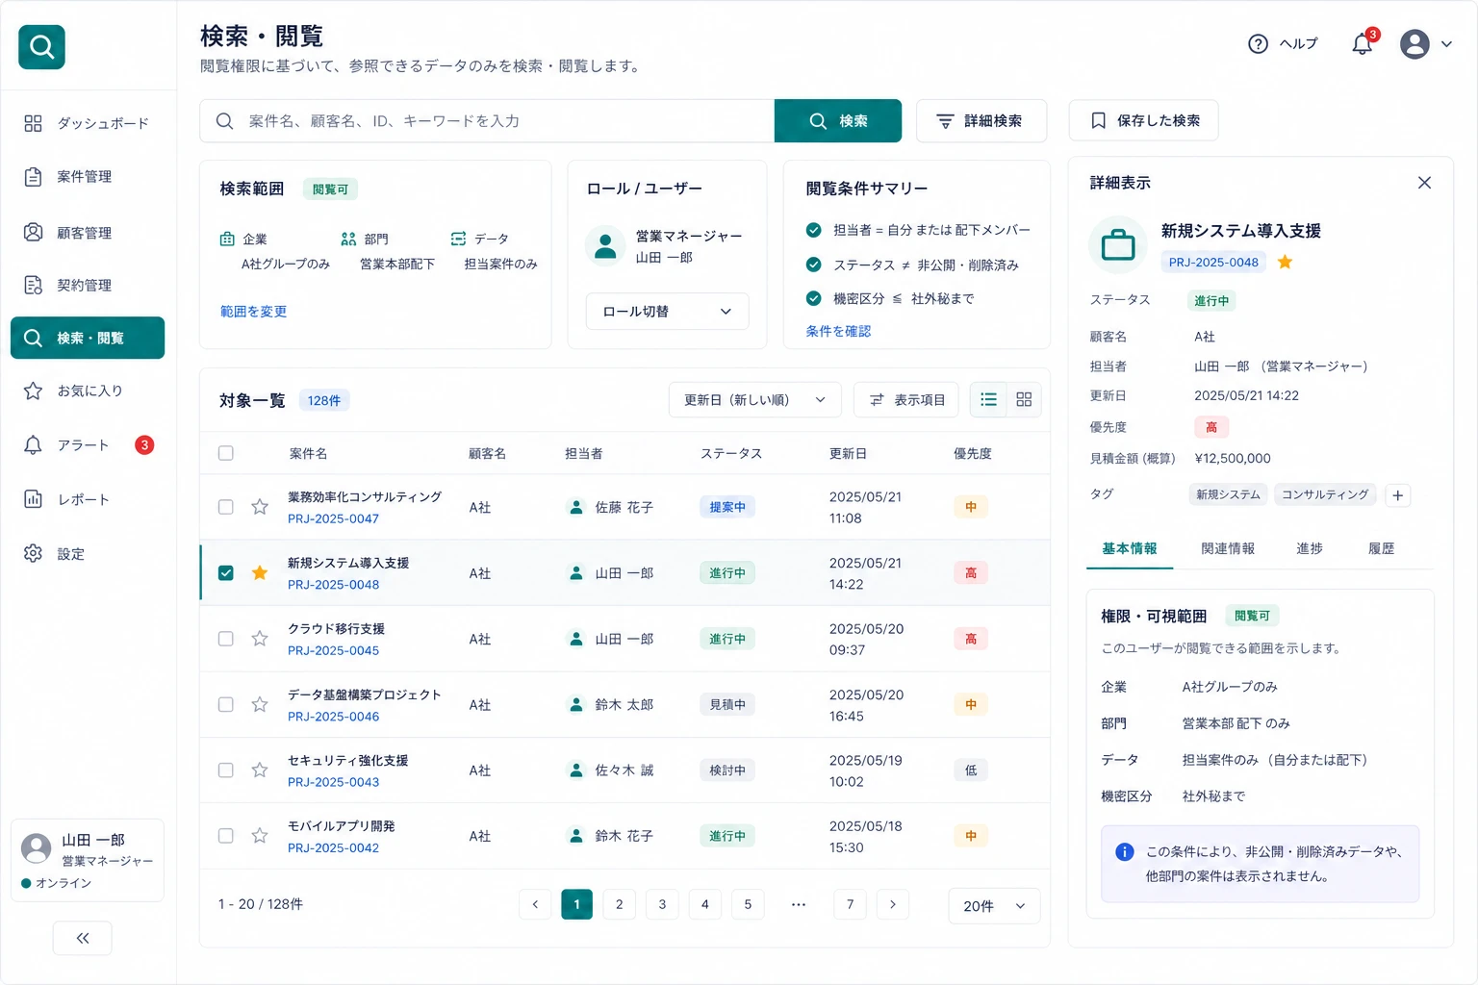Add a tag with the plus icon

click(1398, 495)
